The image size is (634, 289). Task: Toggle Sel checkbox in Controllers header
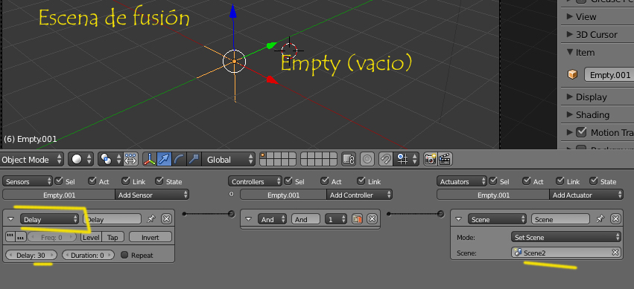tap(288, 181)
